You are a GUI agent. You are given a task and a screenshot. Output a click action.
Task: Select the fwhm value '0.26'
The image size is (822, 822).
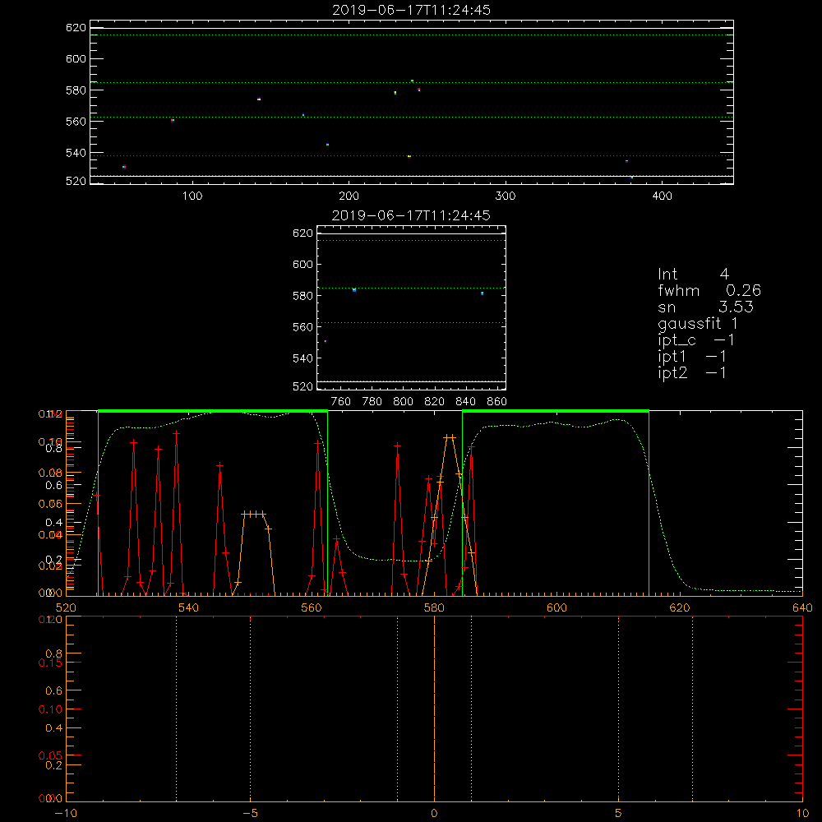click(x=743, y=290)
